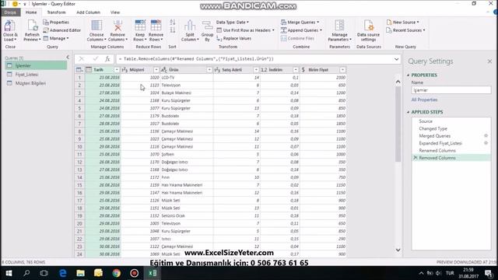Click the Close & Load icon
The image size is (498, 280).
coord(10,26)
